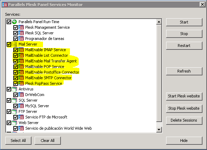The image size is (207, 150).
Task: Toggle the MySQL Server checkbox
Action: coord(15,106)
